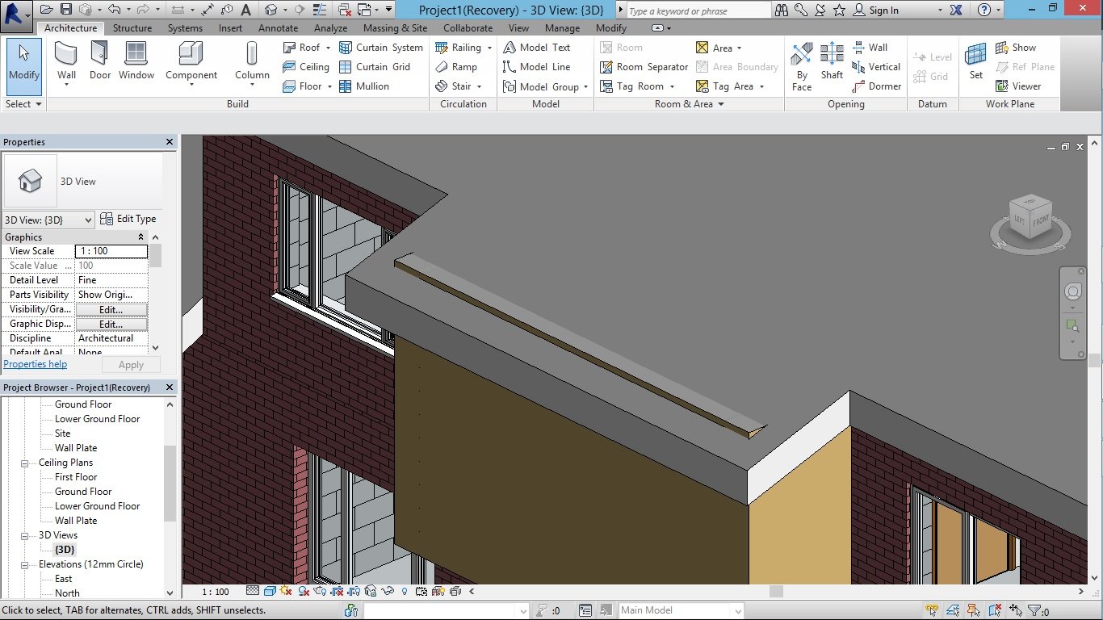The width and height of the screenshot is (1103, 620).
Task: Activate the By Face opening tool
Action: point(802,66)
